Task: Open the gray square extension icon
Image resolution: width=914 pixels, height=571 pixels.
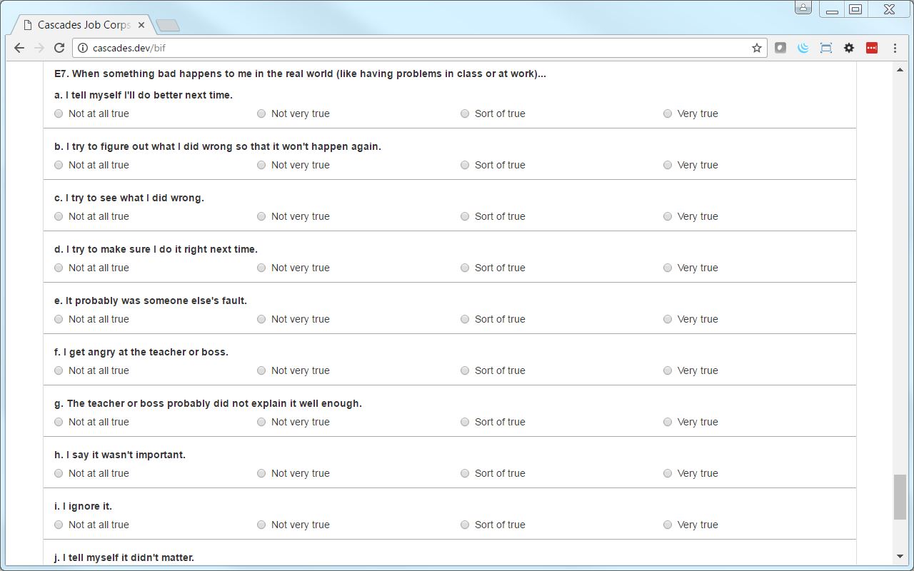Action: [780, 48]
